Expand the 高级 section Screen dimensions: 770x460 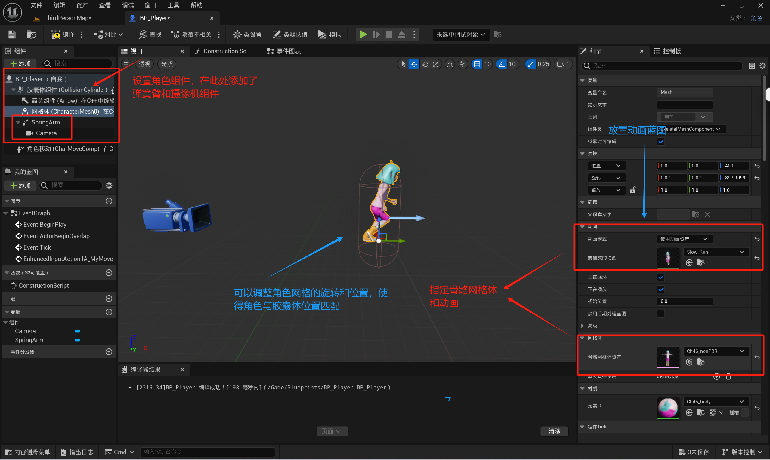(x=582, y=326)
